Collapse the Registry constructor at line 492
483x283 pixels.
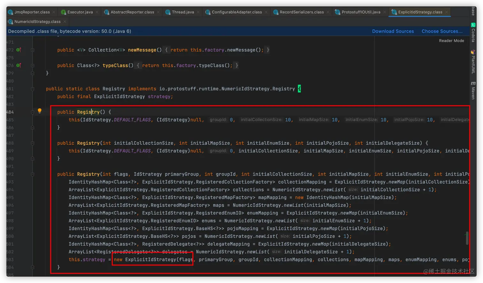click(x=33, y=174)
